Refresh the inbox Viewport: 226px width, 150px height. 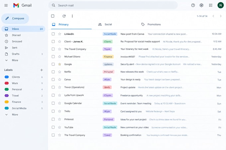click(x=64, y=16)
